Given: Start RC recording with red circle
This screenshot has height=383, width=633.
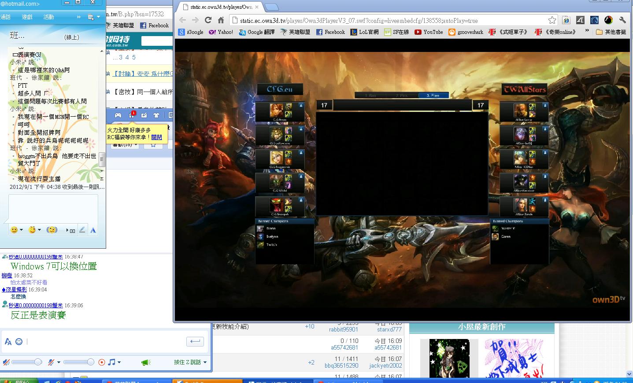Looking at the screenshot, I should point(102,362).
